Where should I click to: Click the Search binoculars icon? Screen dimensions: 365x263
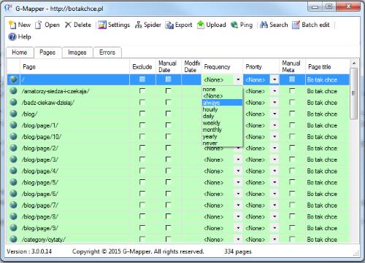(x=264, y=25)
